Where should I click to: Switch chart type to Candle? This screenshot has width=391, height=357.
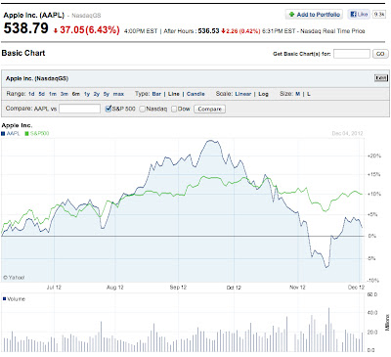coord(195,94)
